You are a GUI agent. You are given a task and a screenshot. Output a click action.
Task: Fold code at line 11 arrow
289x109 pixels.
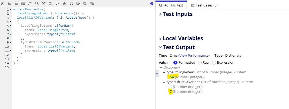pos(11,51)
